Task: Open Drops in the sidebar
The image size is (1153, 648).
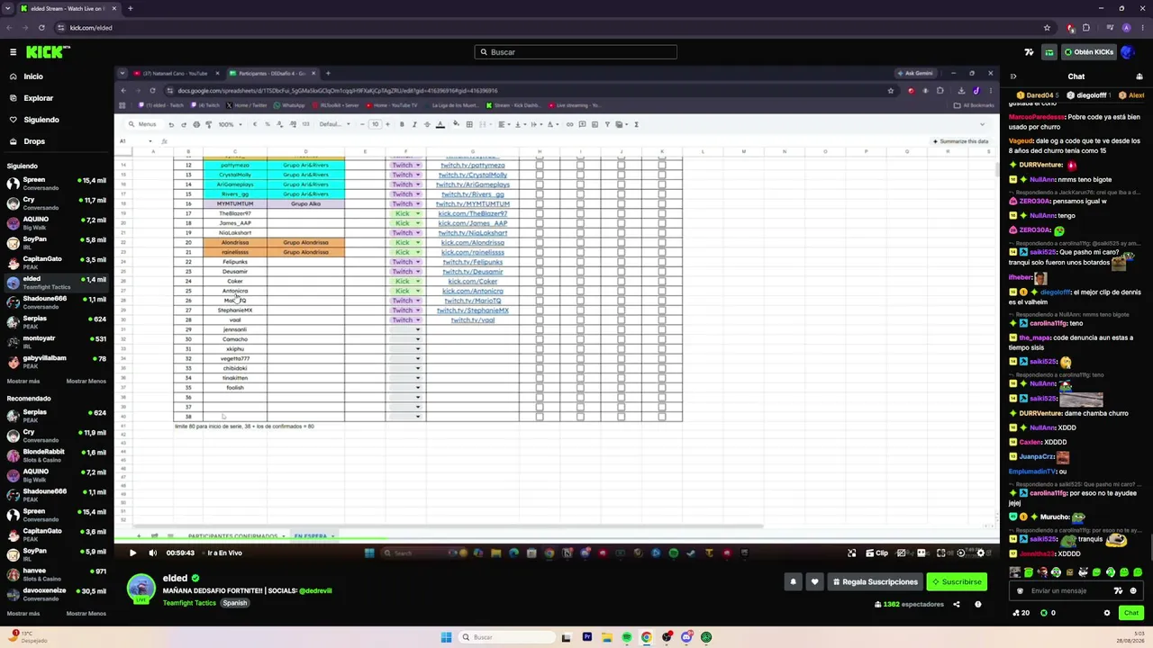Action: (x=34, y=141)
